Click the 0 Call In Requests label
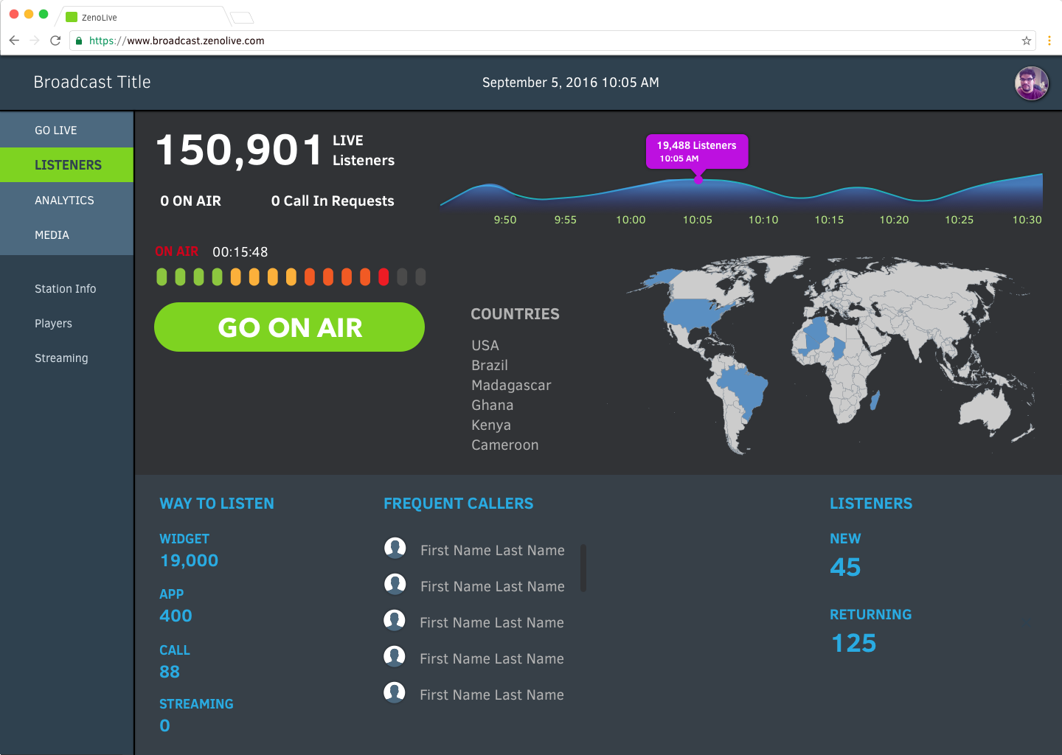 (x=333, y=201)
